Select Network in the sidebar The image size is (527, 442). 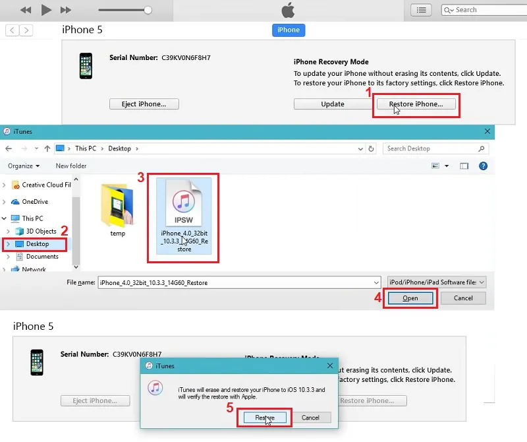coord(28,269)
